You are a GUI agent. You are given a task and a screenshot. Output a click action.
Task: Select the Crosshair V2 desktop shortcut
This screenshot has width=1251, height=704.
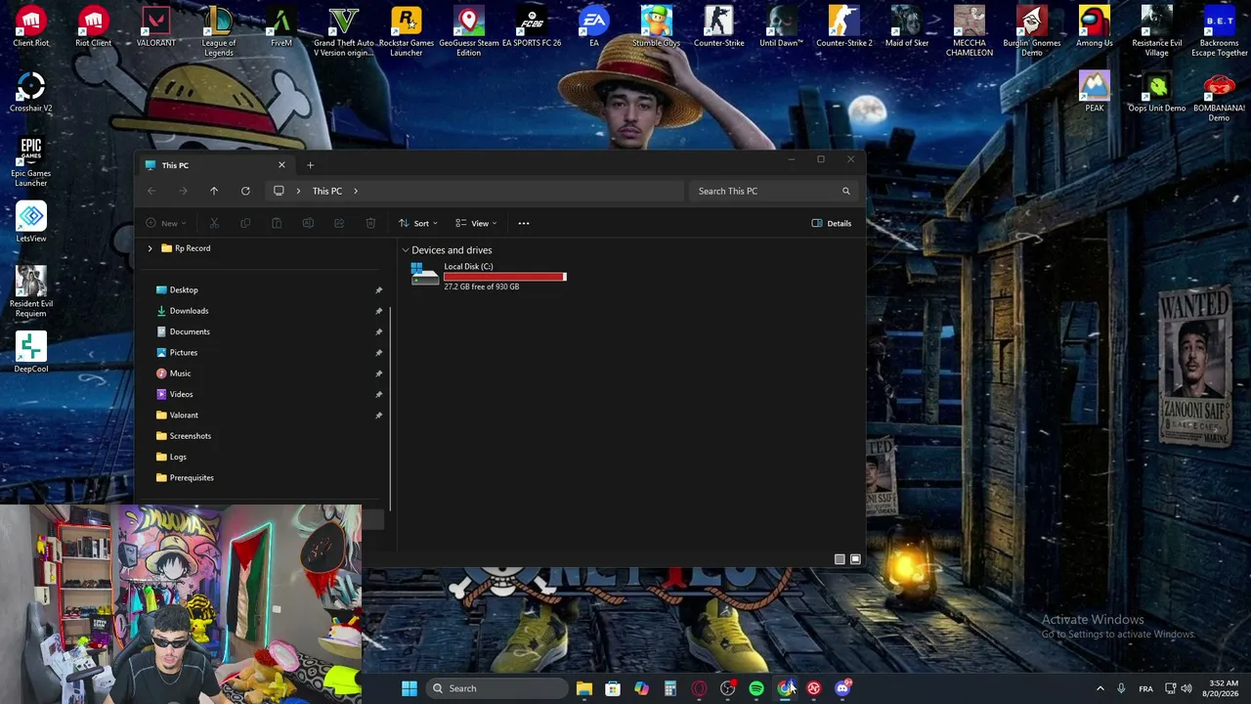[31, 93]
